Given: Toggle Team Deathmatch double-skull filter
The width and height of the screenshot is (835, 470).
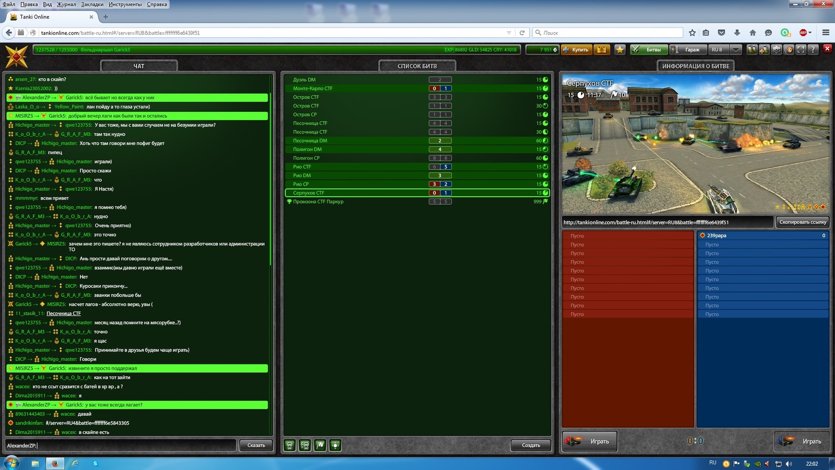Looking at the screenshot, I should click(305, 445).
